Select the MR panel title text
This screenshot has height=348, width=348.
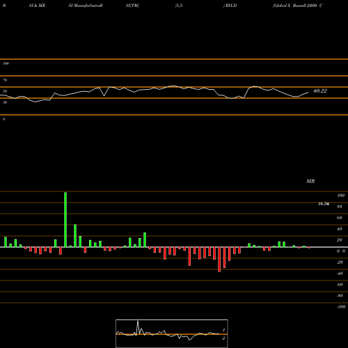click(310, 181)
